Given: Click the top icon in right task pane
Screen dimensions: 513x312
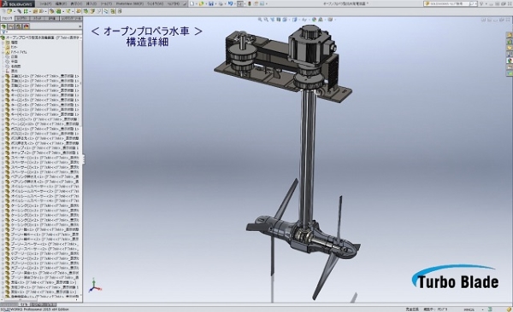Looking at the screenshot, I should click(510, 35).
